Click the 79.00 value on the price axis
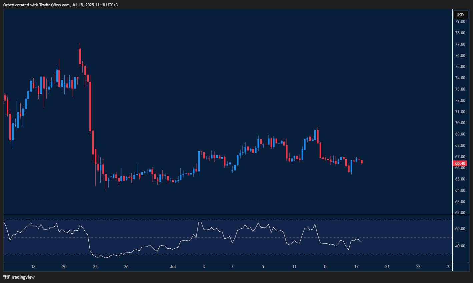 [460, 21]
